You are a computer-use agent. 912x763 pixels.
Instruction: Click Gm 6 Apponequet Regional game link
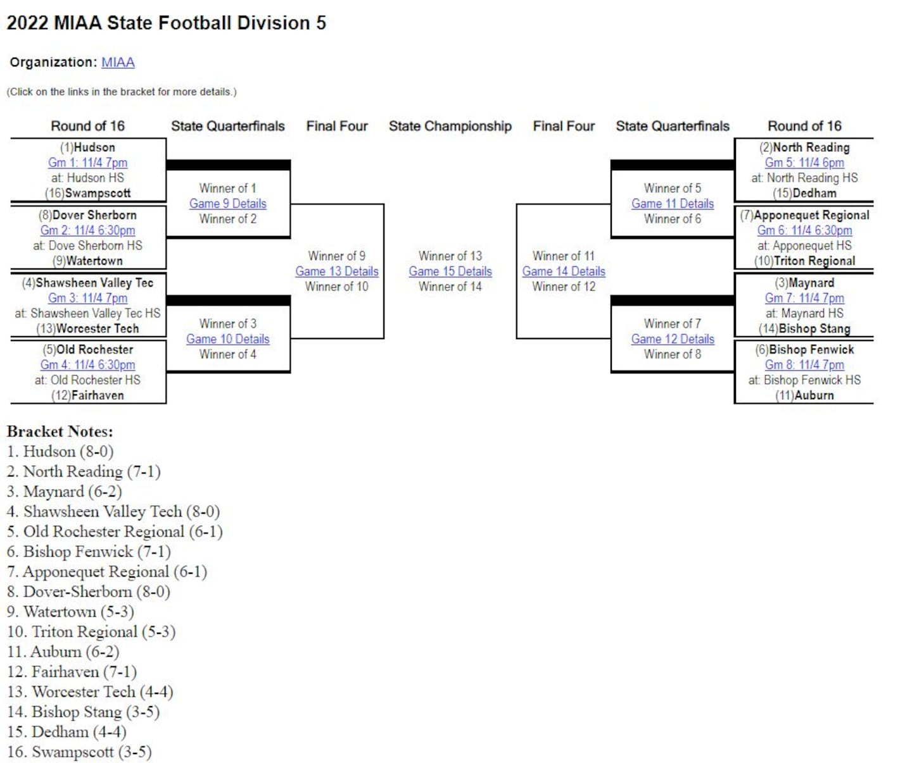coord(804,230)
